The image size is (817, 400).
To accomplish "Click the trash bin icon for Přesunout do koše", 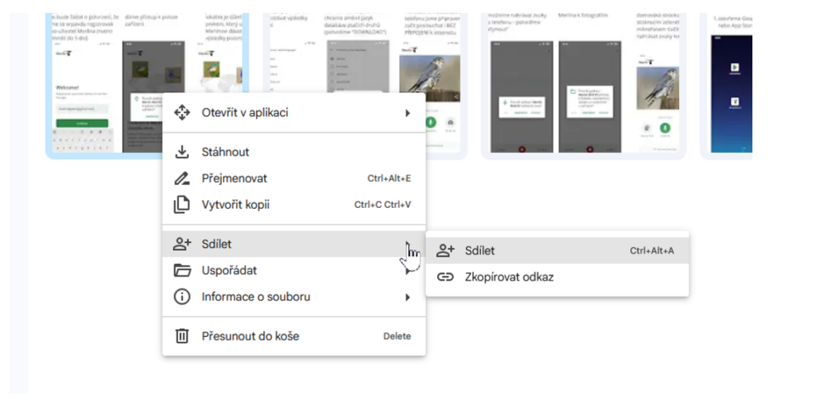I will [x=182, y=336].
